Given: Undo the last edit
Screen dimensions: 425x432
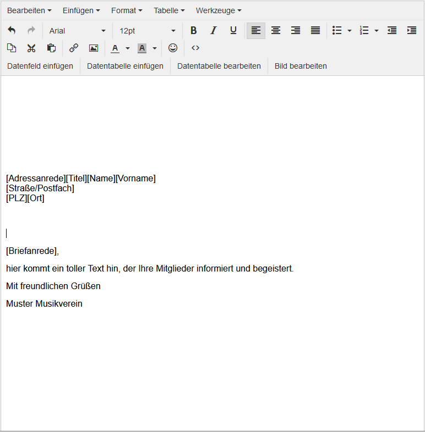Looking at the screenshot, I should 12,30.
